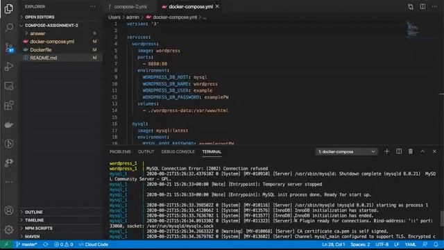Screen dimensions: 444x250
Task: Open editor more actions ellipsis
Action: pyautogui.click(x=434, y=6)
